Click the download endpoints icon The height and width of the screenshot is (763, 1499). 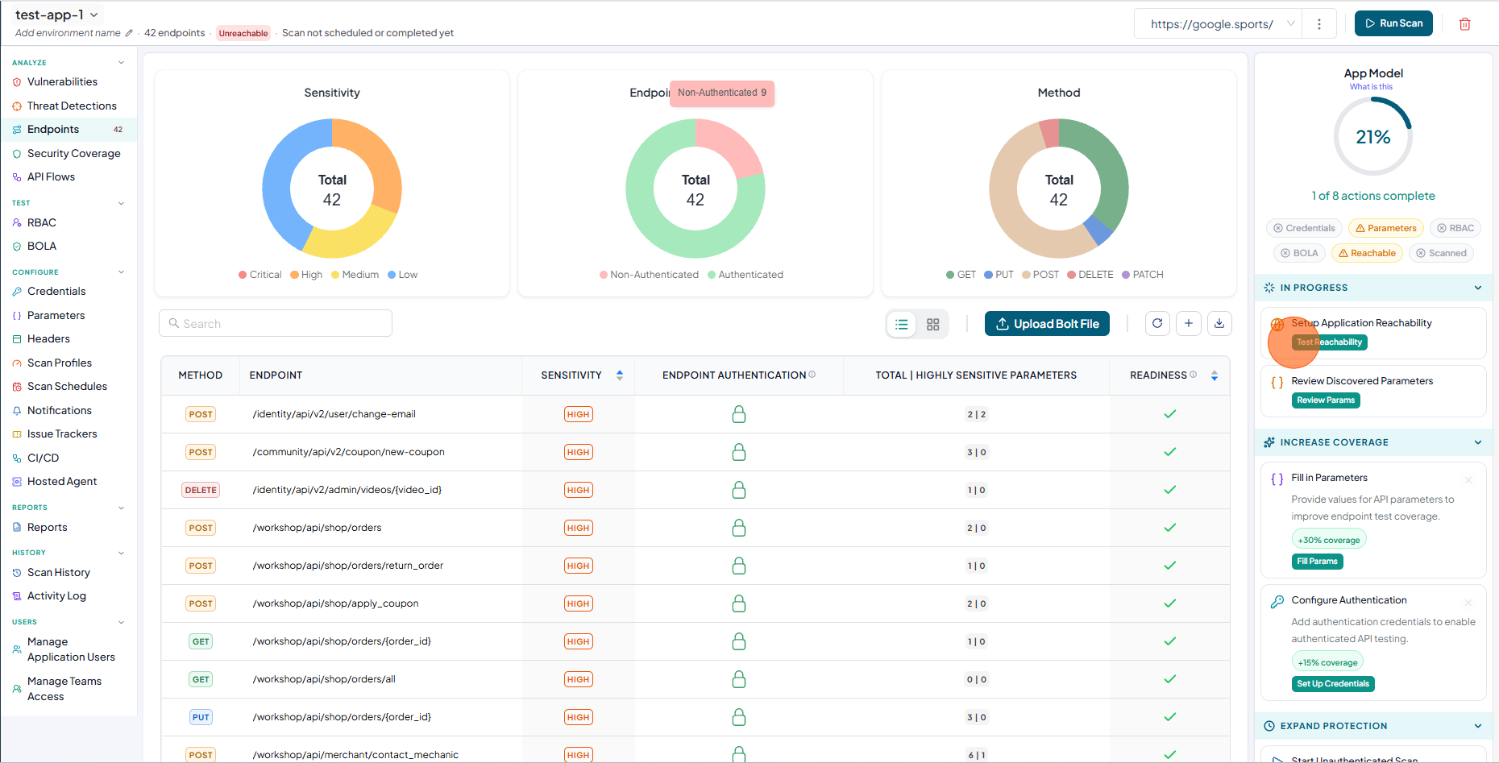point(1219,323)
